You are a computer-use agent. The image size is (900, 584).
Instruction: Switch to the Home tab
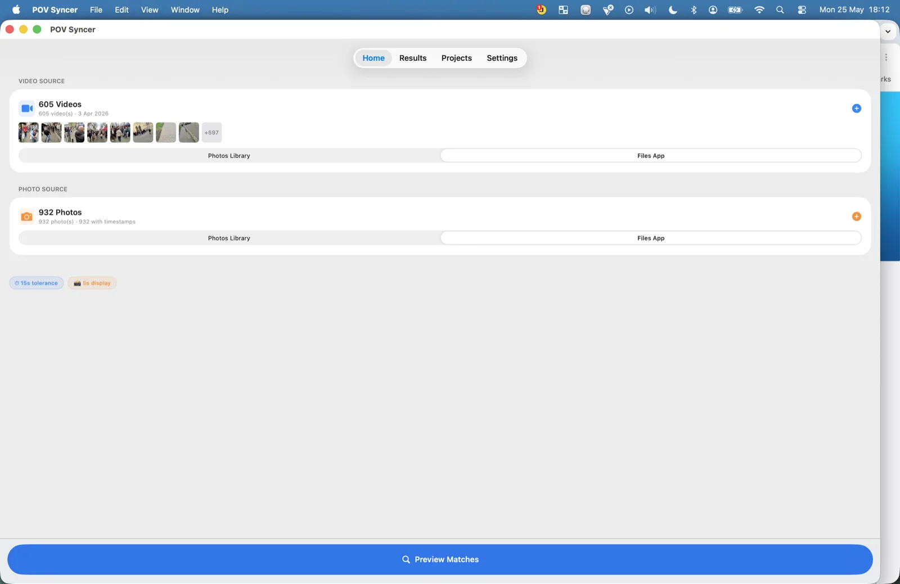coord(373,58)
